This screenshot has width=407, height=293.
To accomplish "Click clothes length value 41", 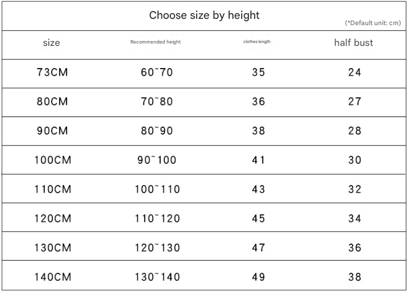I will [x=258, y=160].
